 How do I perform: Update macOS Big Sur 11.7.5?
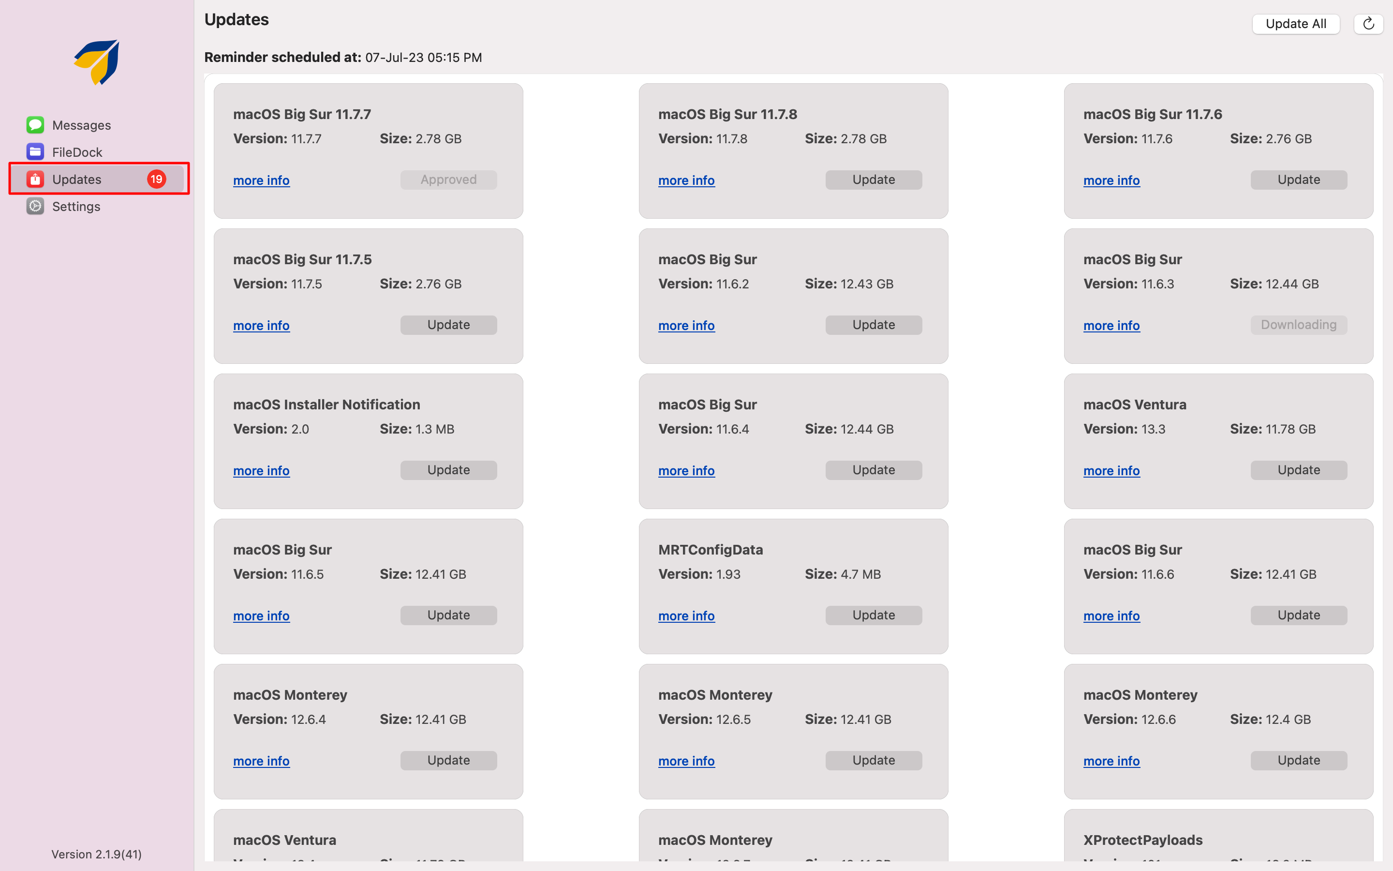point(448,325)
